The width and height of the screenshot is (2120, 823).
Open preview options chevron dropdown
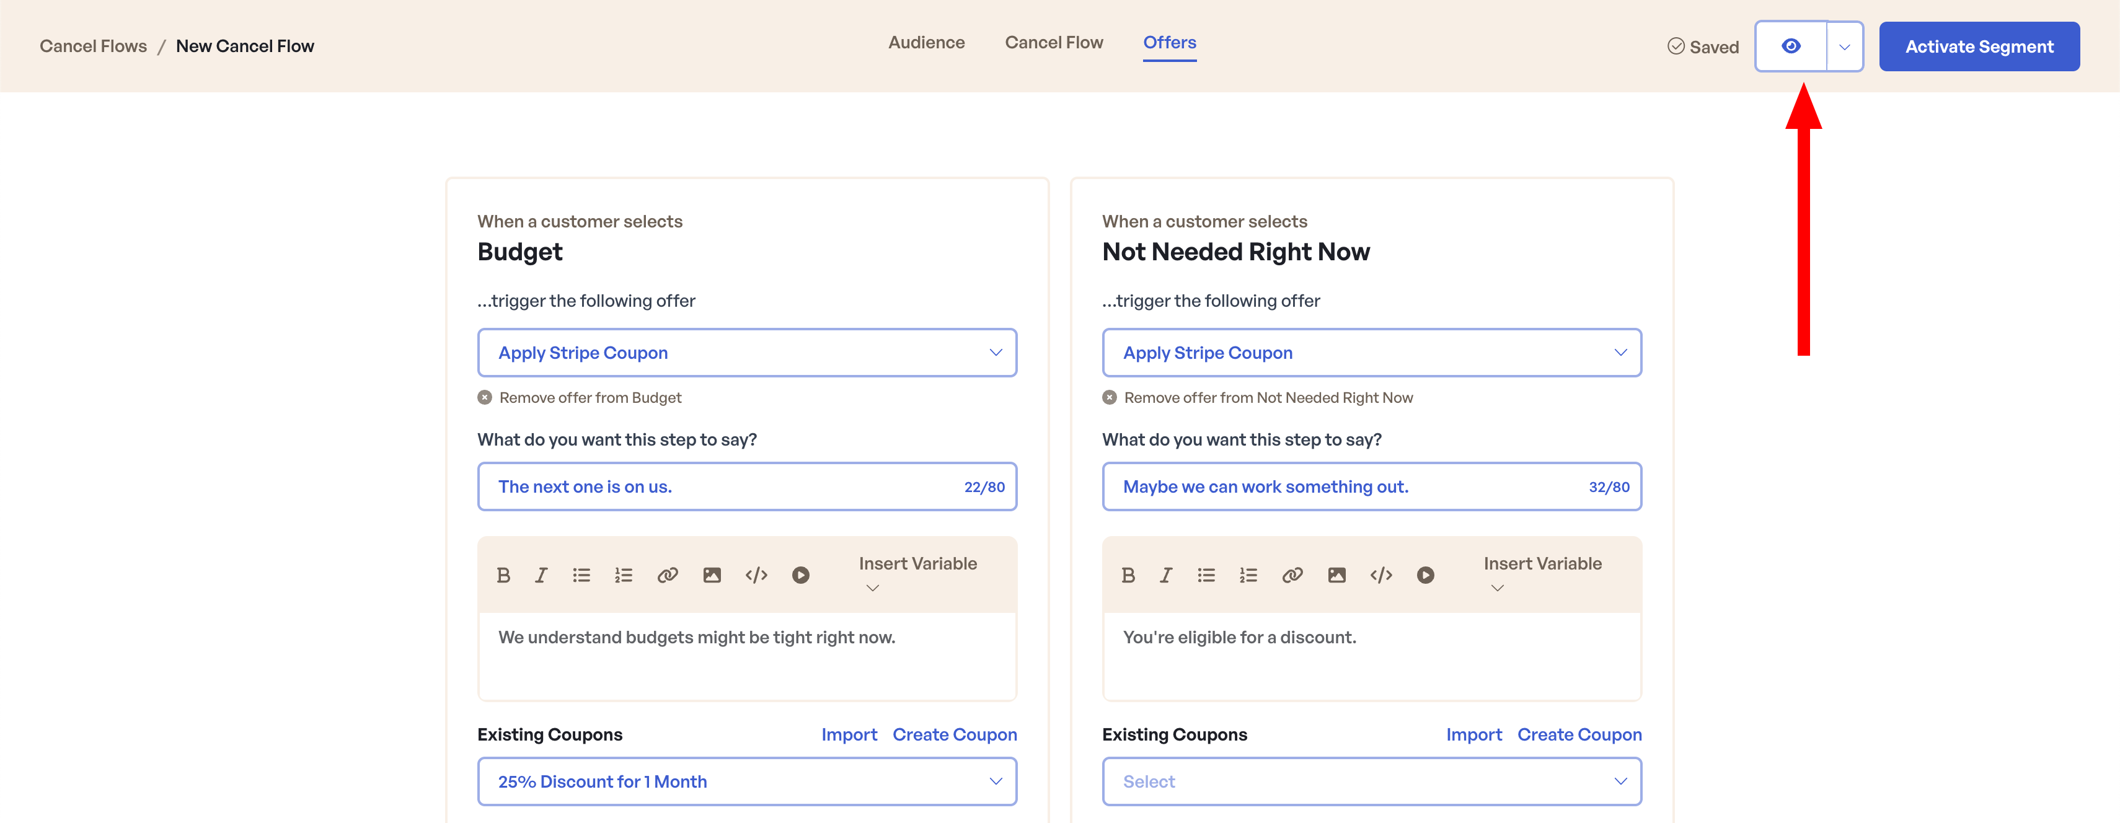click(1844, 47)
